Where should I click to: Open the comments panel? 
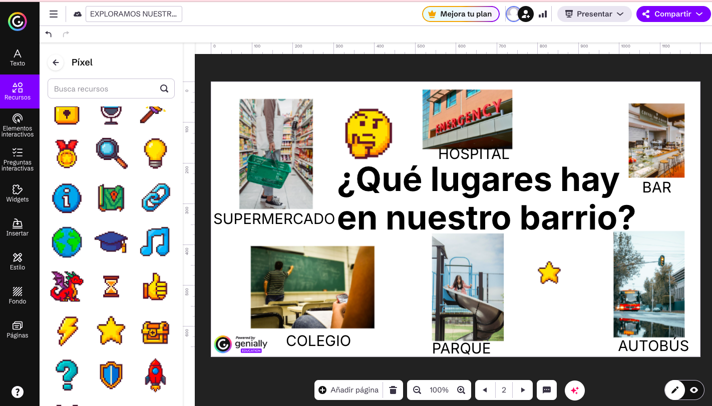547,390
